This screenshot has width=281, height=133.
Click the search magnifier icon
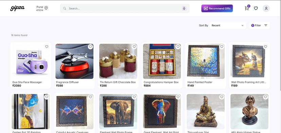(65, 8)
